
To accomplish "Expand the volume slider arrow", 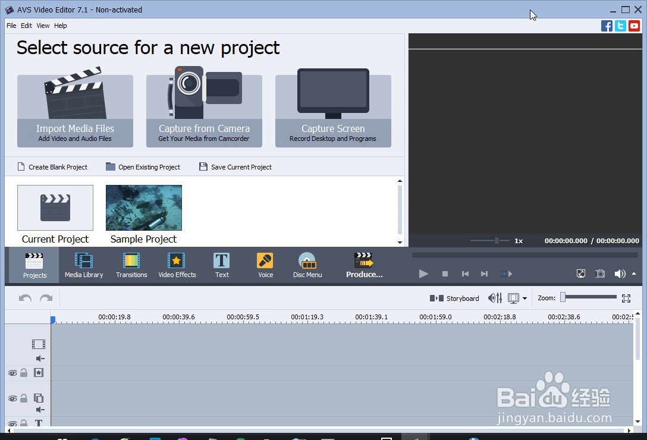I will (x=634, y=274).
